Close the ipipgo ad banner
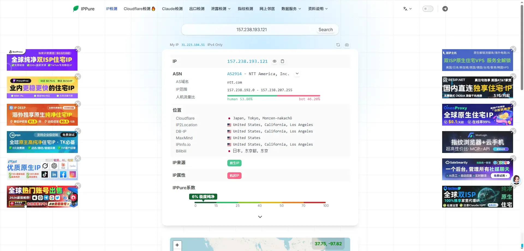 coord(78,131)
